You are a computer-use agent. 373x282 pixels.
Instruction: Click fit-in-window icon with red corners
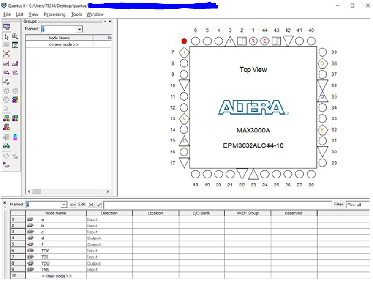point(6,54)
